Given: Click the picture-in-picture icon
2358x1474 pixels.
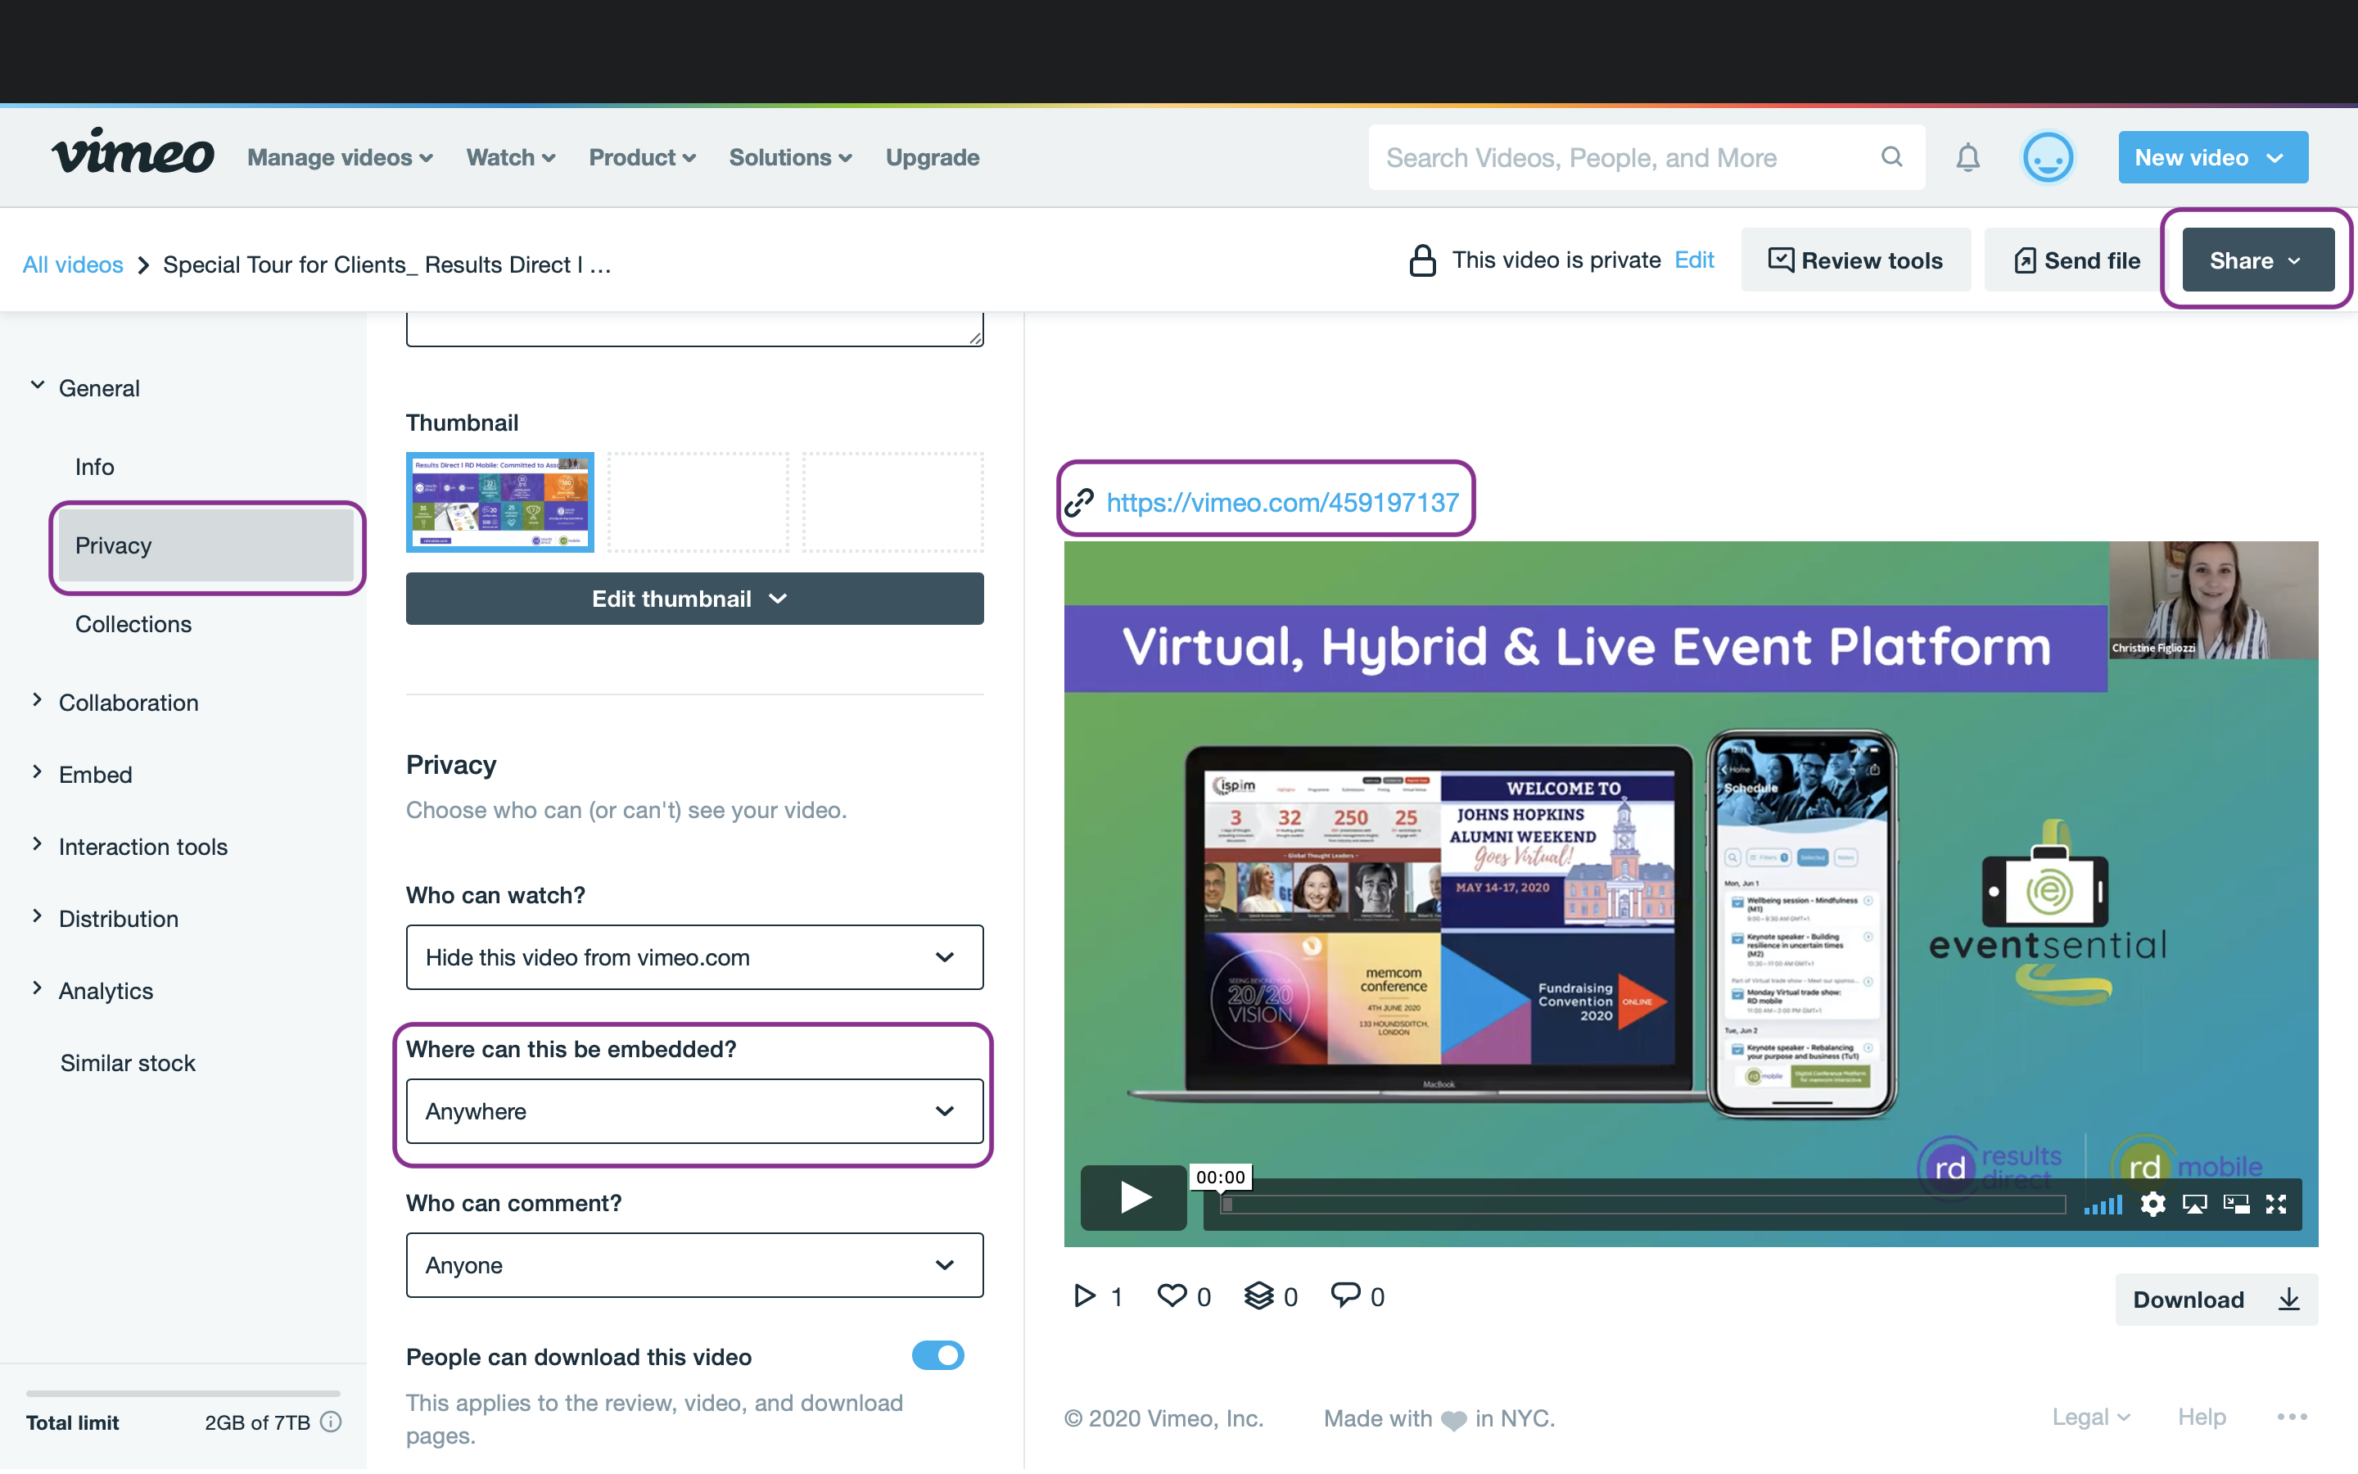Looking at the screenshot, I should pos(2235,1205).
